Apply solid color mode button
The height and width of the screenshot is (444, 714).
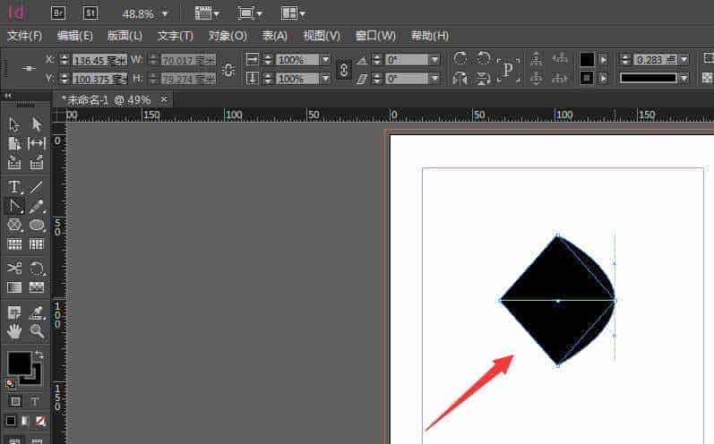11,422
